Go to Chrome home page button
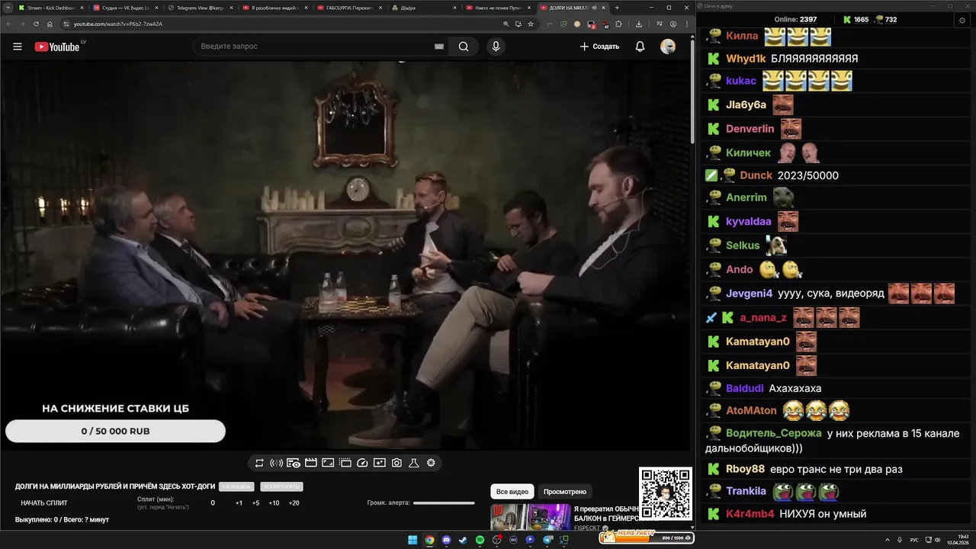 [x=50, y=24]
